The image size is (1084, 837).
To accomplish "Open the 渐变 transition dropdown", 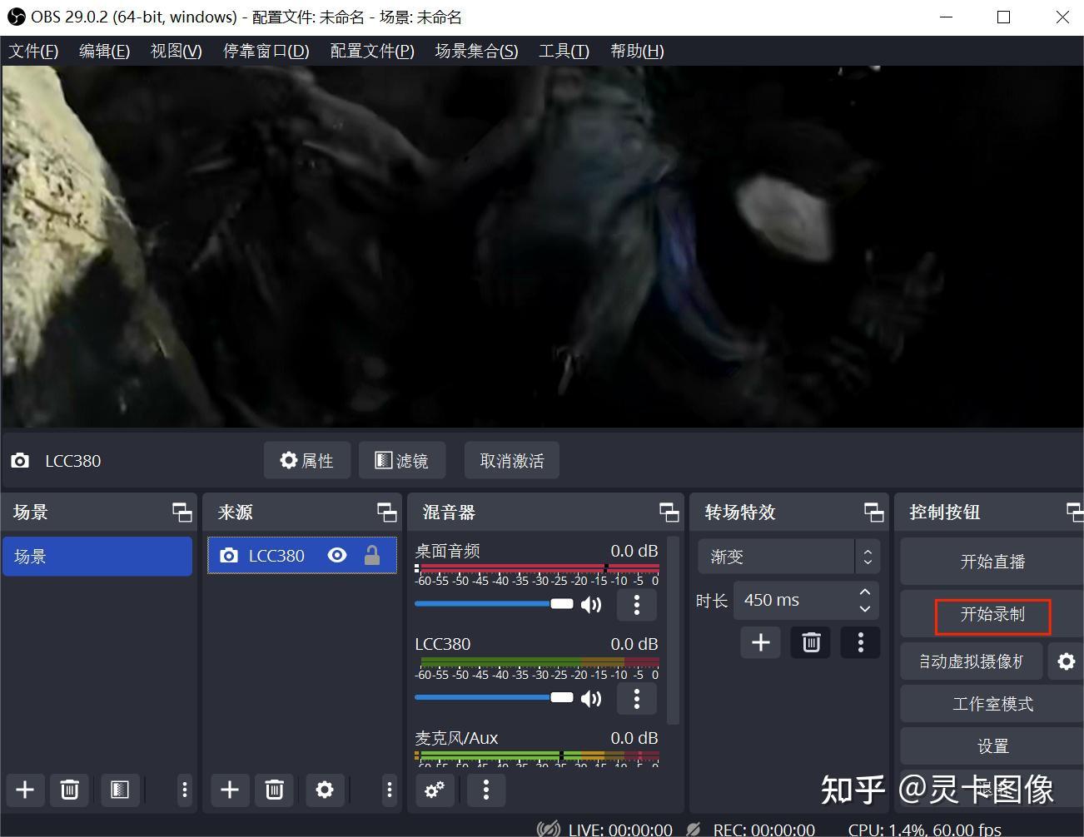I will [776, 556].
